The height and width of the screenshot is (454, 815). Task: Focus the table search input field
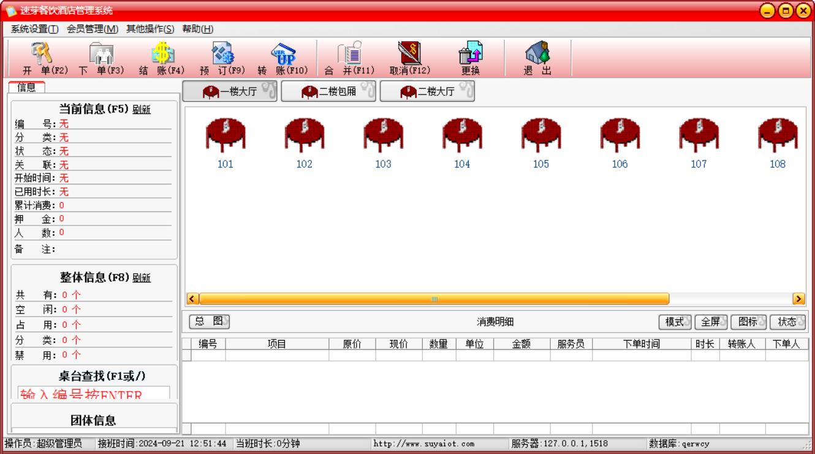pyautogui.click(x=94, y=393)
